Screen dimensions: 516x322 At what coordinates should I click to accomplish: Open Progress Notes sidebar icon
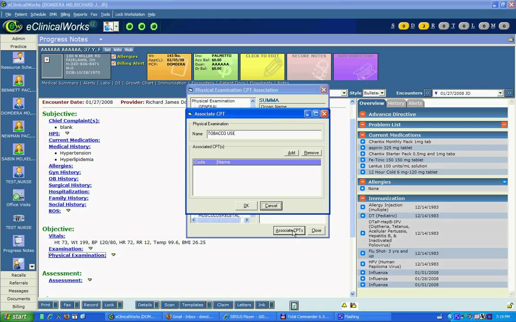click(18, 241)
